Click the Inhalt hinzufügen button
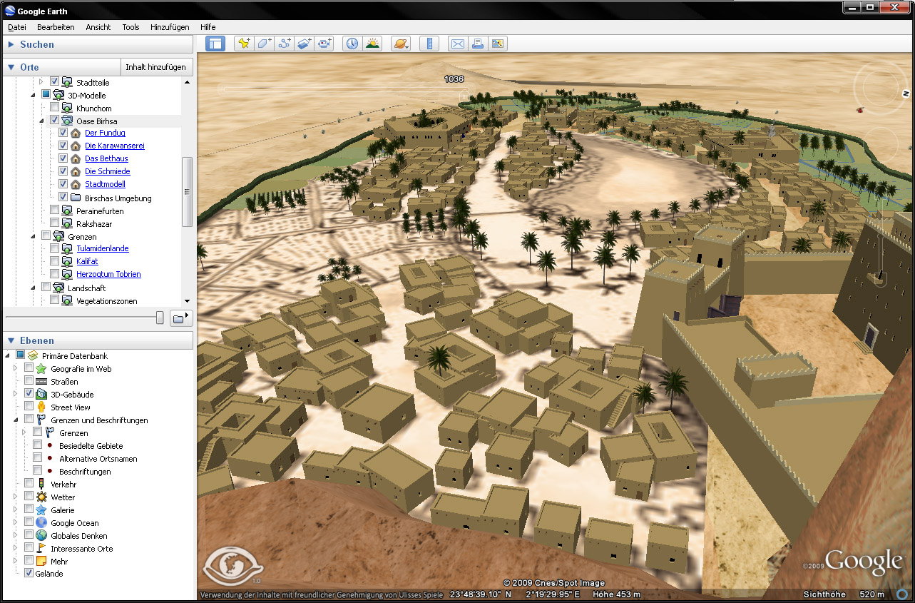 click(x=156, y=67)
